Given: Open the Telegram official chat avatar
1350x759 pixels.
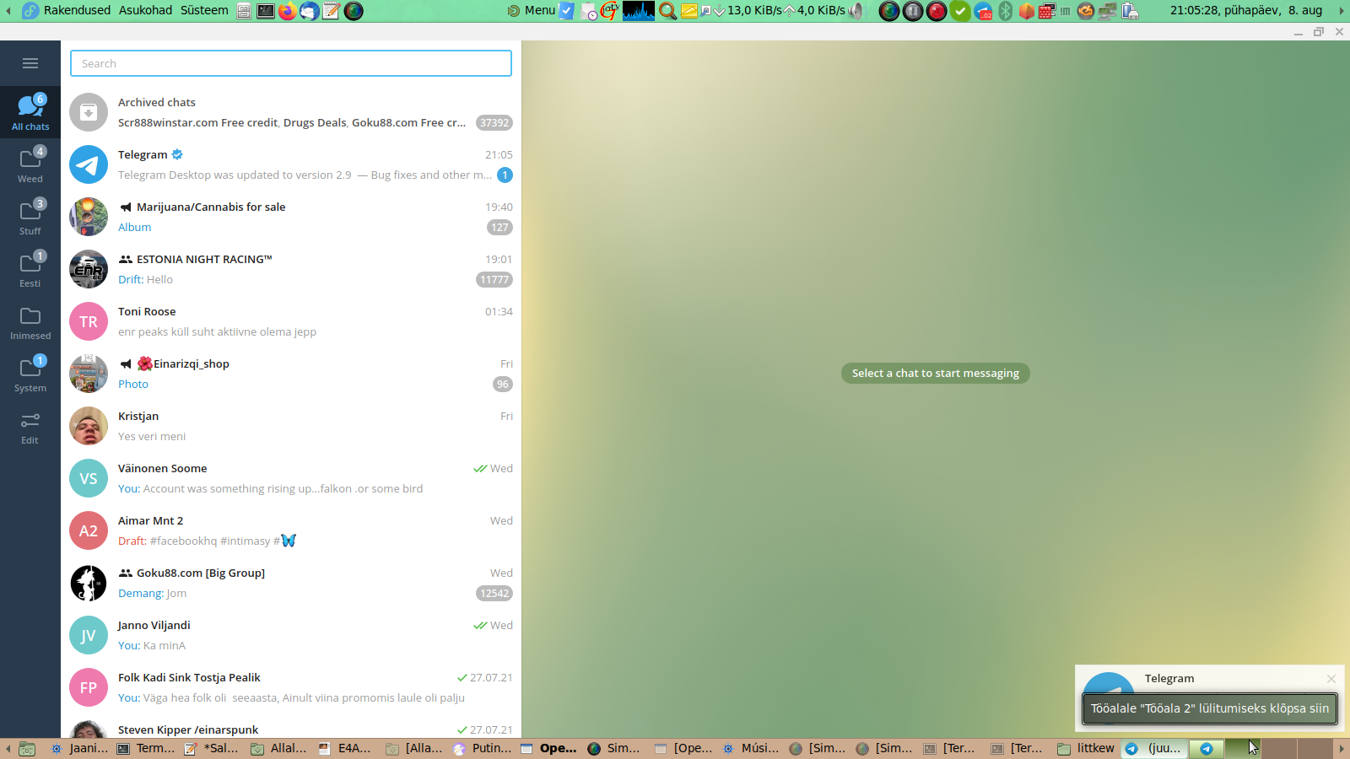Looking at the screenshot, I should click(89, 164).
